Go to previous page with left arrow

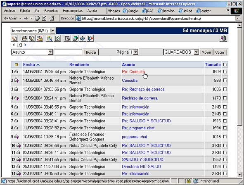tap(14, 45)
